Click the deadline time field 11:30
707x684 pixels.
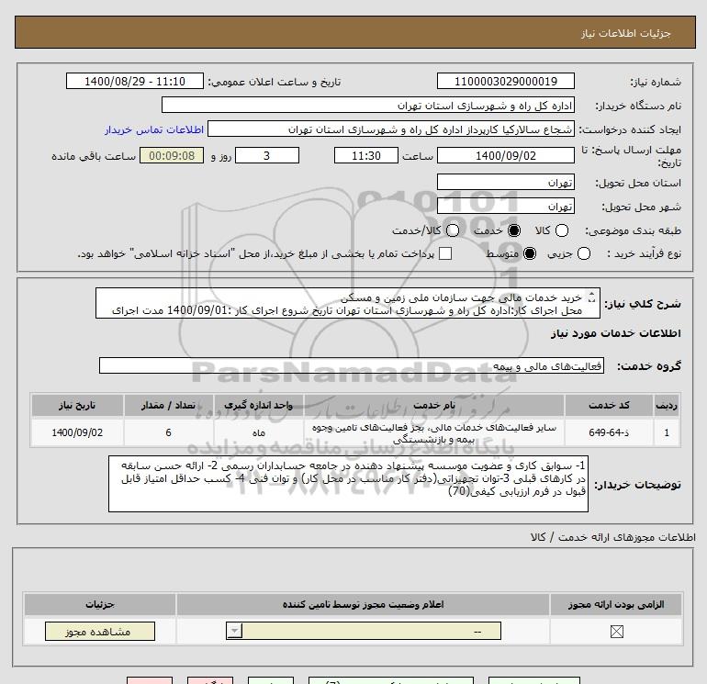click(366, 155)
